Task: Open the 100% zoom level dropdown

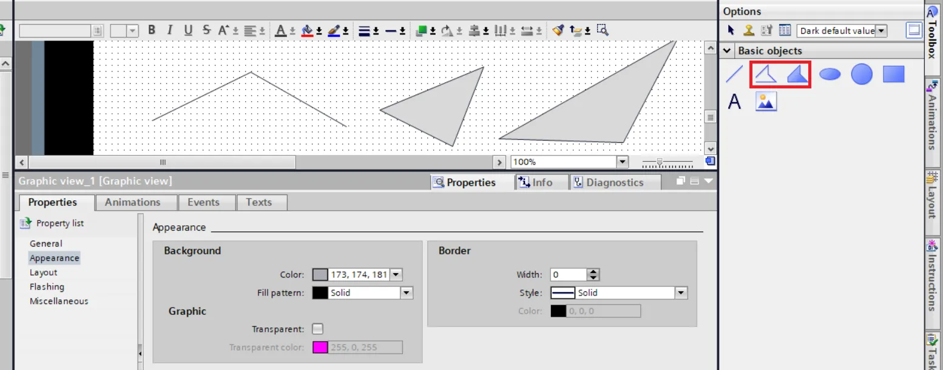Action: click(622, 162)
